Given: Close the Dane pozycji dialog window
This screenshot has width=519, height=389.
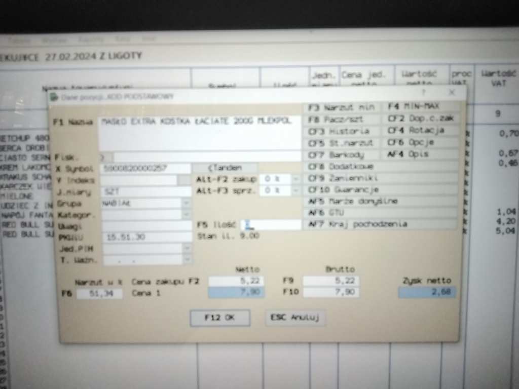Looking at the screenshot, I should (x=452, y=93).
